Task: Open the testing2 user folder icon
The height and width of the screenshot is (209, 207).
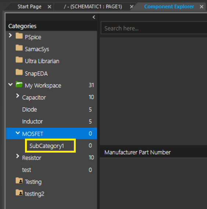Action: point(19,193)
